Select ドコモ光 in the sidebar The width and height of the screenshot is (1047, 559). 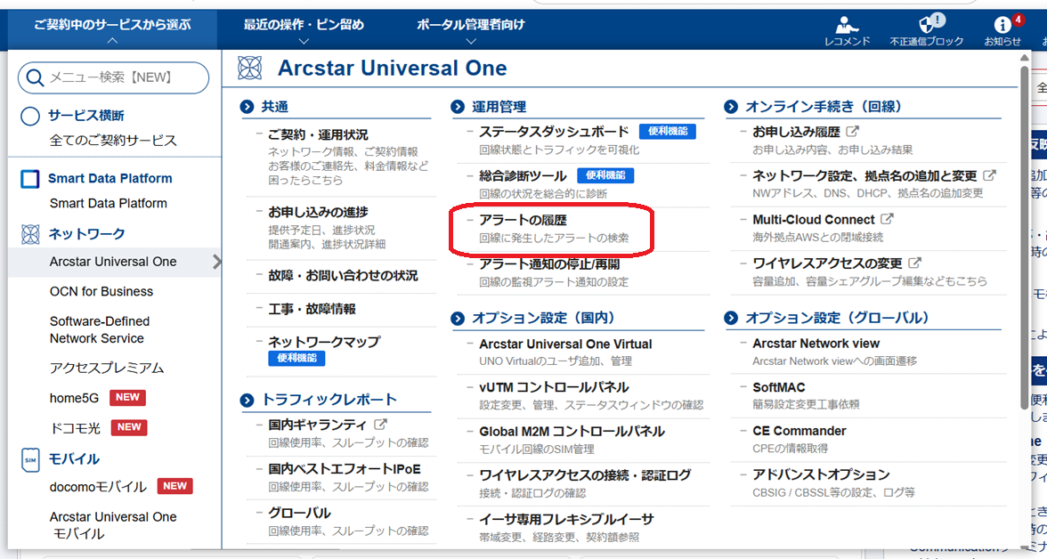(x=75, y=428)
